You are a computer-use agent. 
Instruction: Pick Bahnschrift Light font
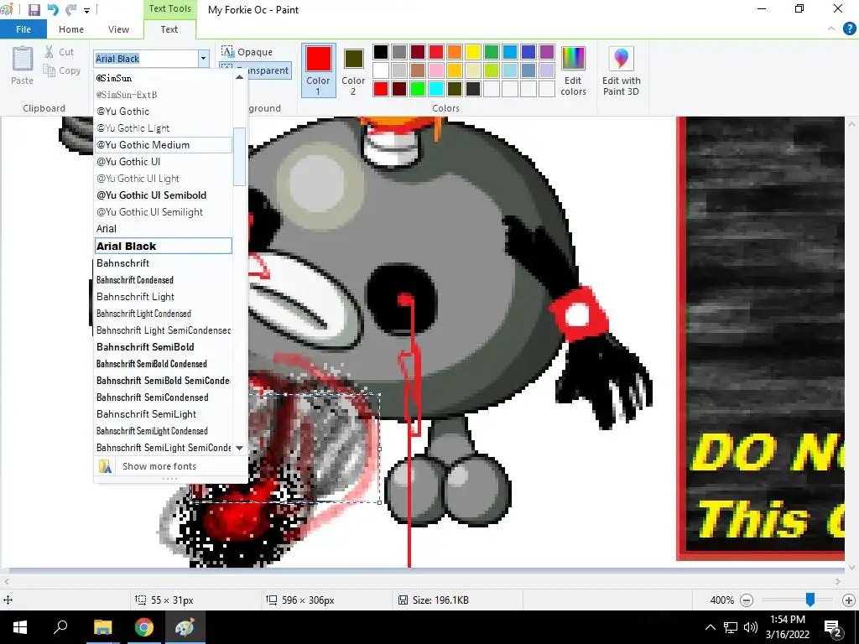tap(164, 296)
